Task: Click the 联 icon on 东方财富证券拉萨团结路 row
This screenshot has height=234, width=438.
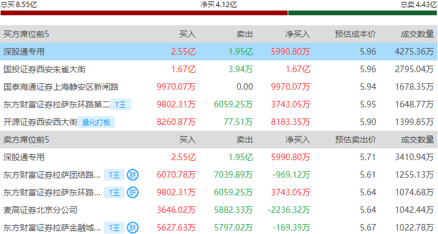Action: click(133, 175)
